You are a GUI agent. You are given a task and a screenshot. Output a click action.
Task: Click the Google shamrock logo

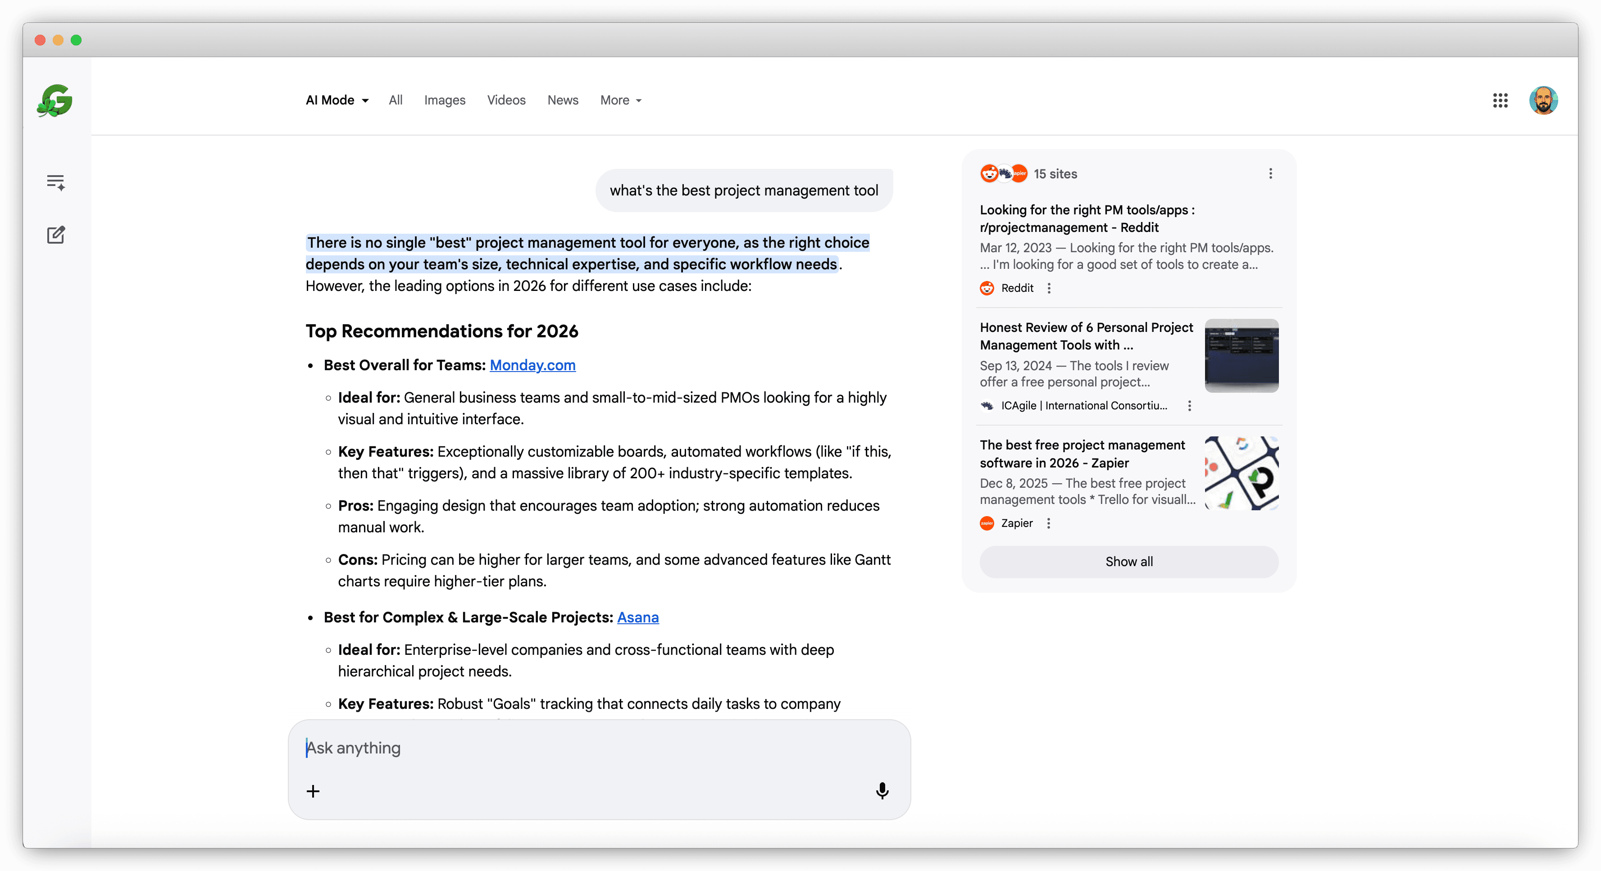click(x=55, y=100)
